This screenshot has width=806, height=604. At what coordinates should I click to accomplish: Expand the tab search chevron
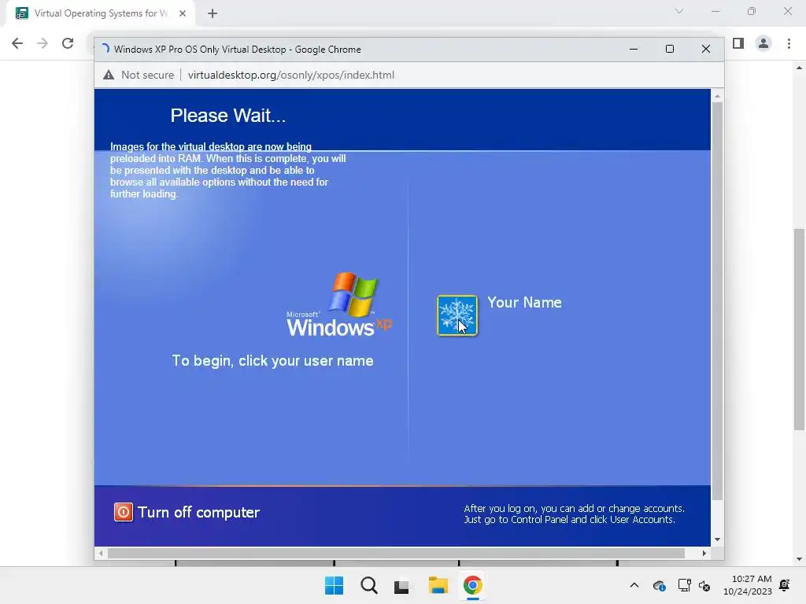pyautogui.click(x=679, y=11)
